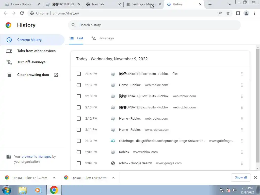Open Windows Explorer from the taskbar
This screenshot has width=260, height=195.
23,190
